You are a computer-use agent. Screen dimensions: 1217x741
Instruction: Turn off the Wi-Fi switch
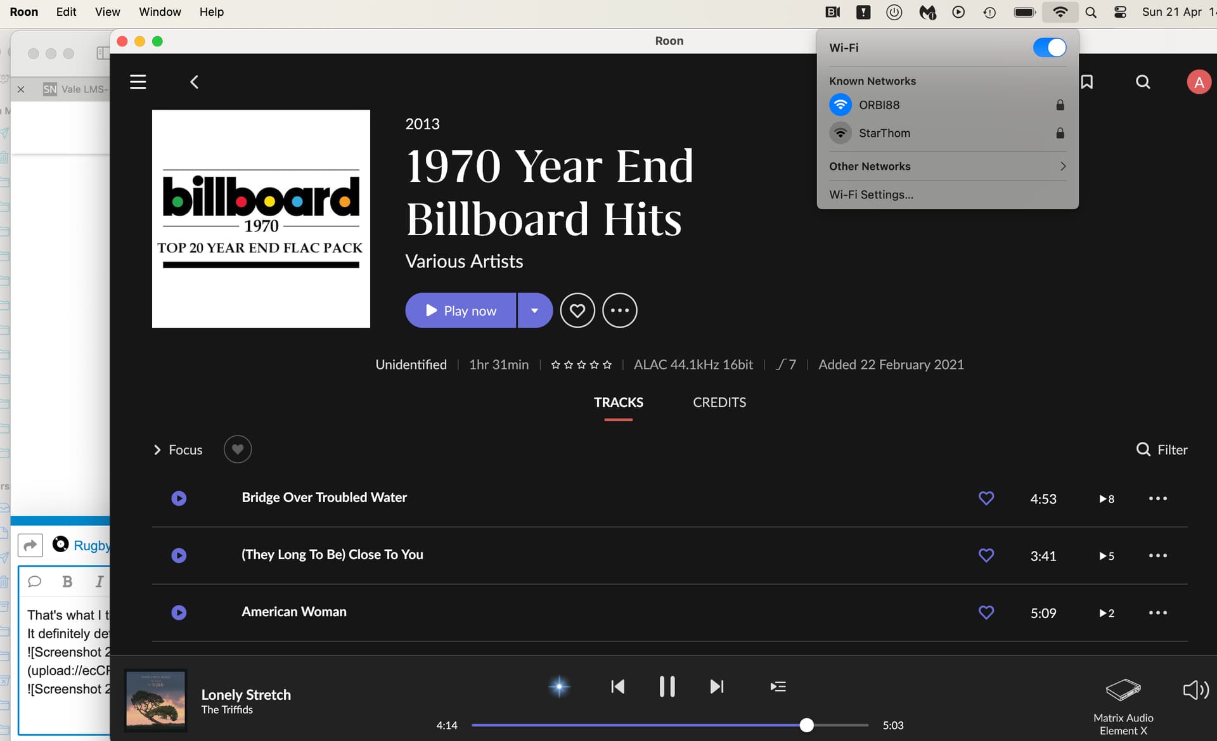(x=1050, y=48)
